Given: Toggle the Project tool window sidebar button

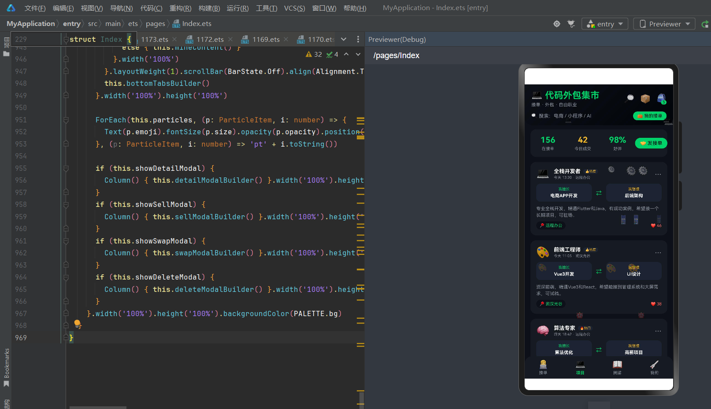Looking at the screenshot, I should tap(6, 47).
